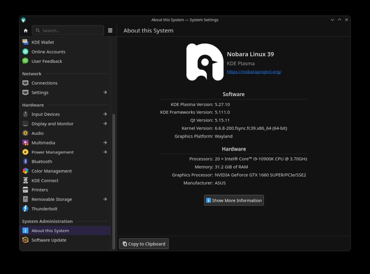The height and width of the screenshot is (274, 370).
Task: Click the sidebar search field
Action: (x=68, y=30)
